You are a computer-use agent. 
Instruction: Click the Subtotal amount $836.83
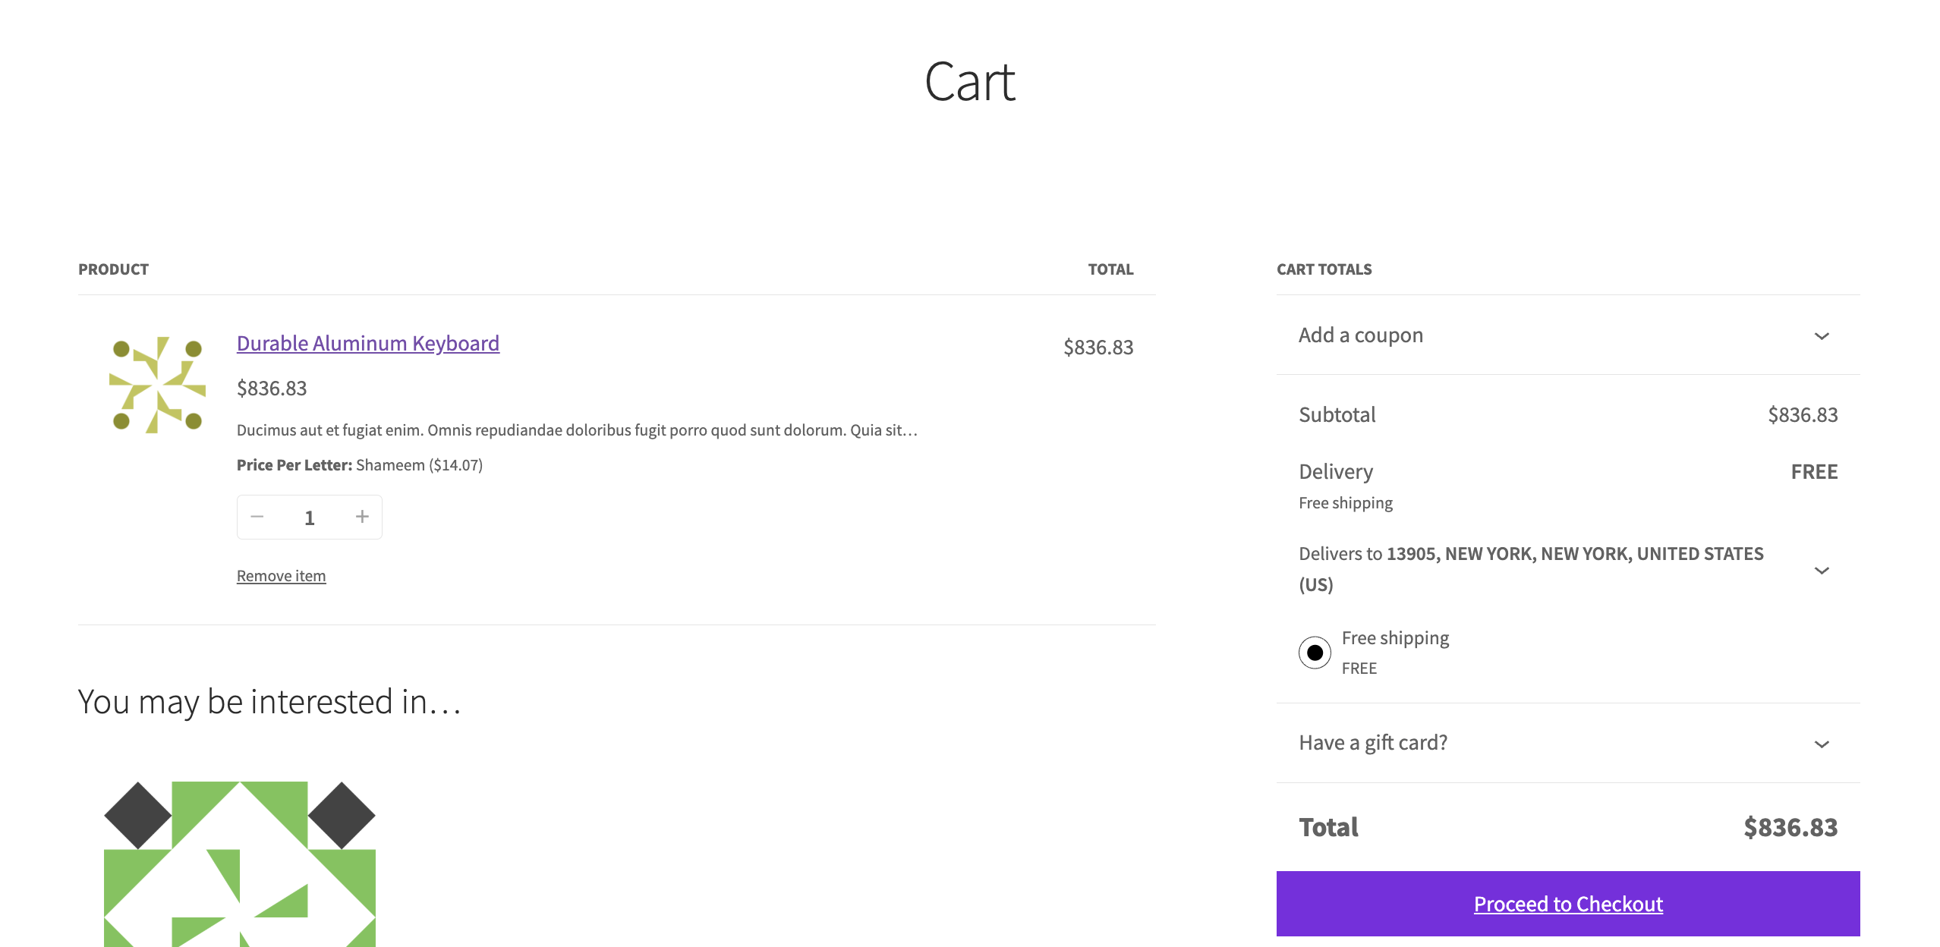coord(1803,415)
